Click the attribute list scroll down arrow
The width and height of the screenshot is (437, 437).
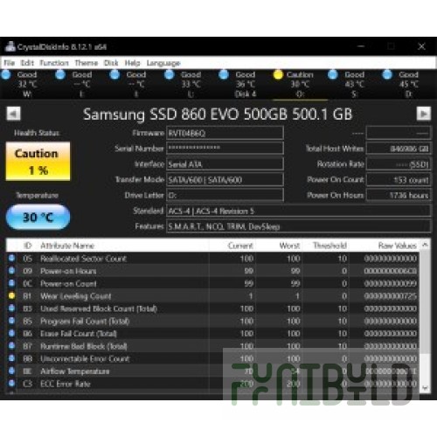pyautogui.click(x=425, y=388)
